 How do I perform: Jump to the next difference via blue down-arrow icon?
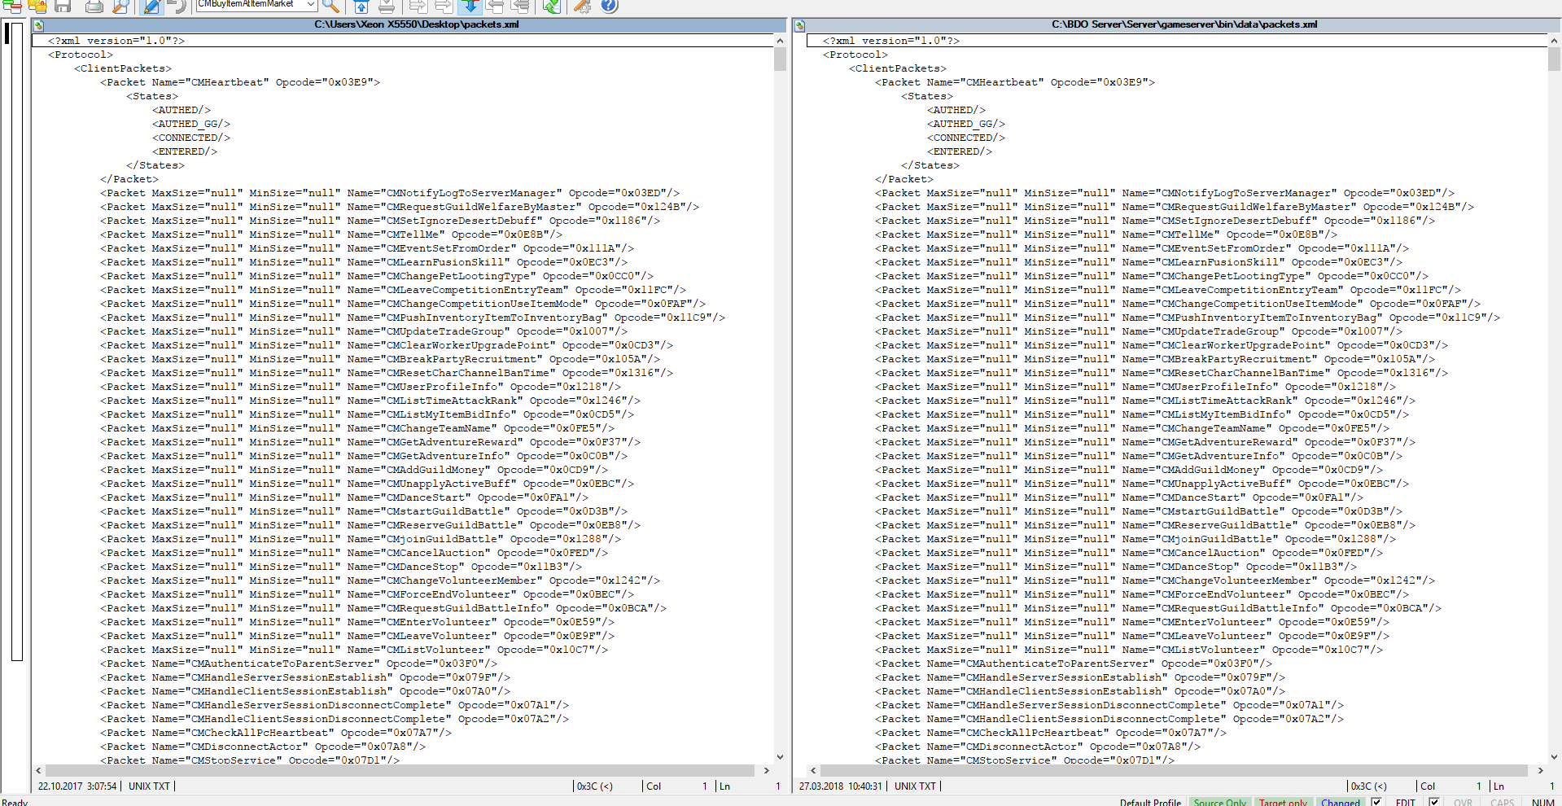click(x=470, y=7)
